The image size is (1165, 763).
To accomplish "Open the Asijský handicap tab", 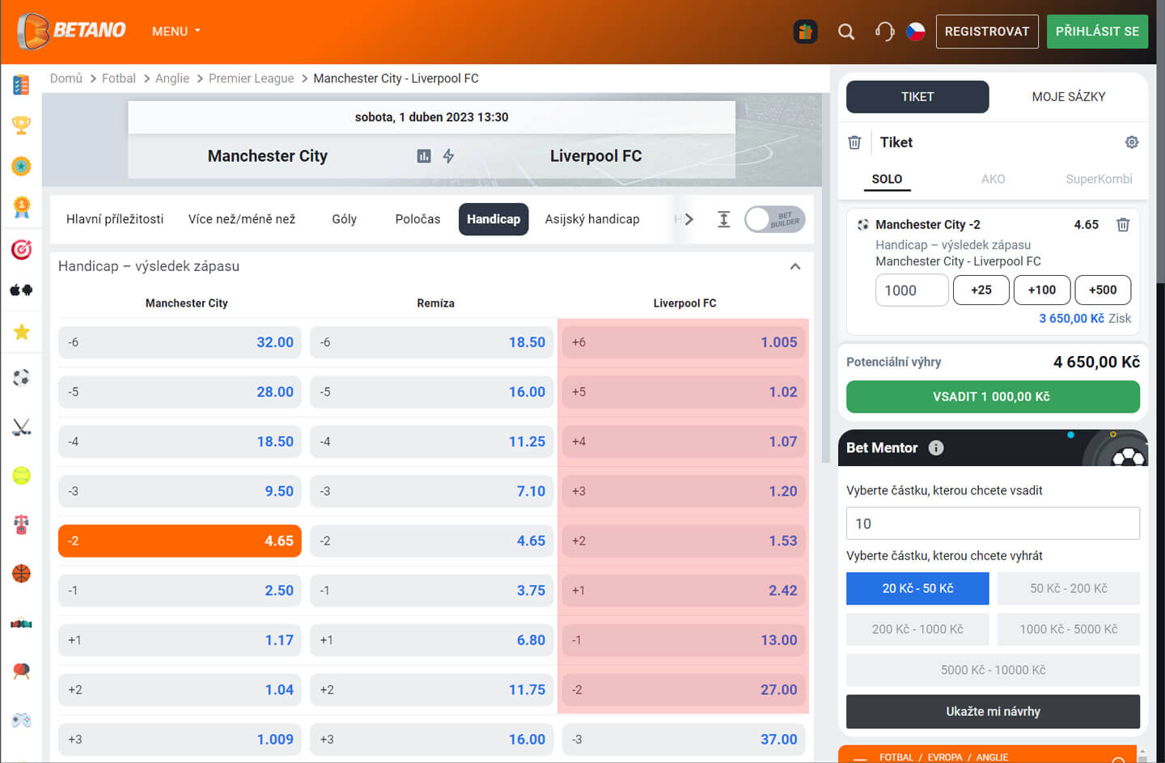I will click(x=592, y=219).
